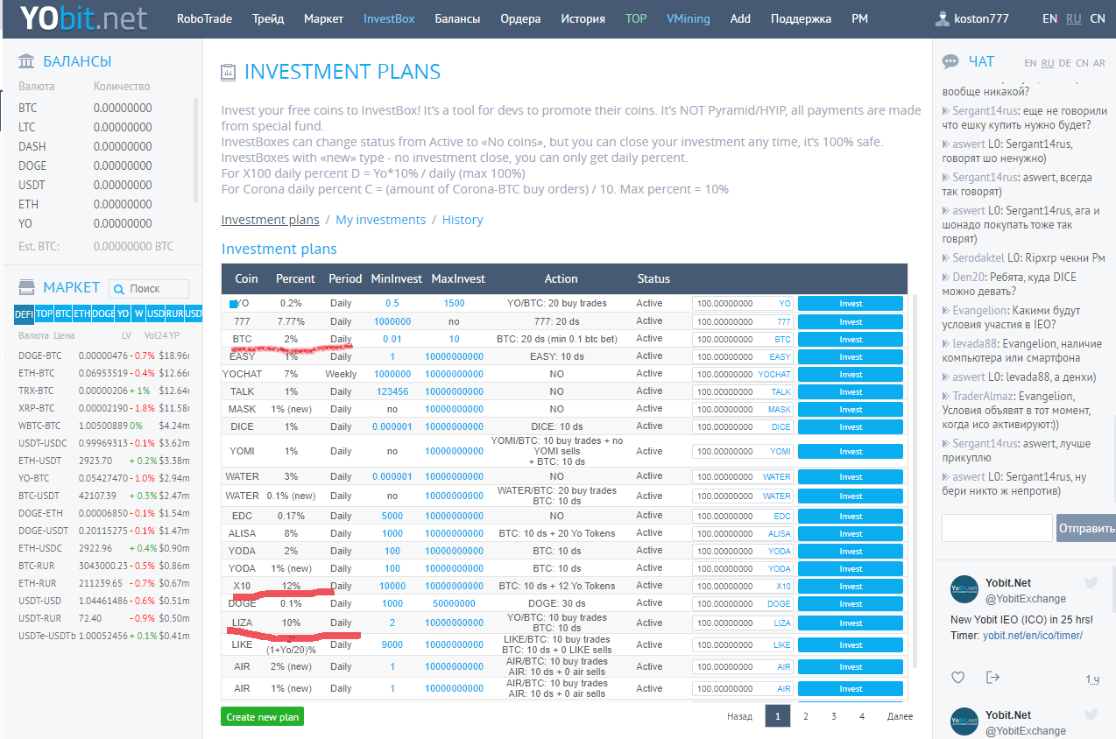This screenshot has height=739, width=1116.
Task: Click the Twitter bird on the IEO tweet
Action: [x=1091, y=582]
